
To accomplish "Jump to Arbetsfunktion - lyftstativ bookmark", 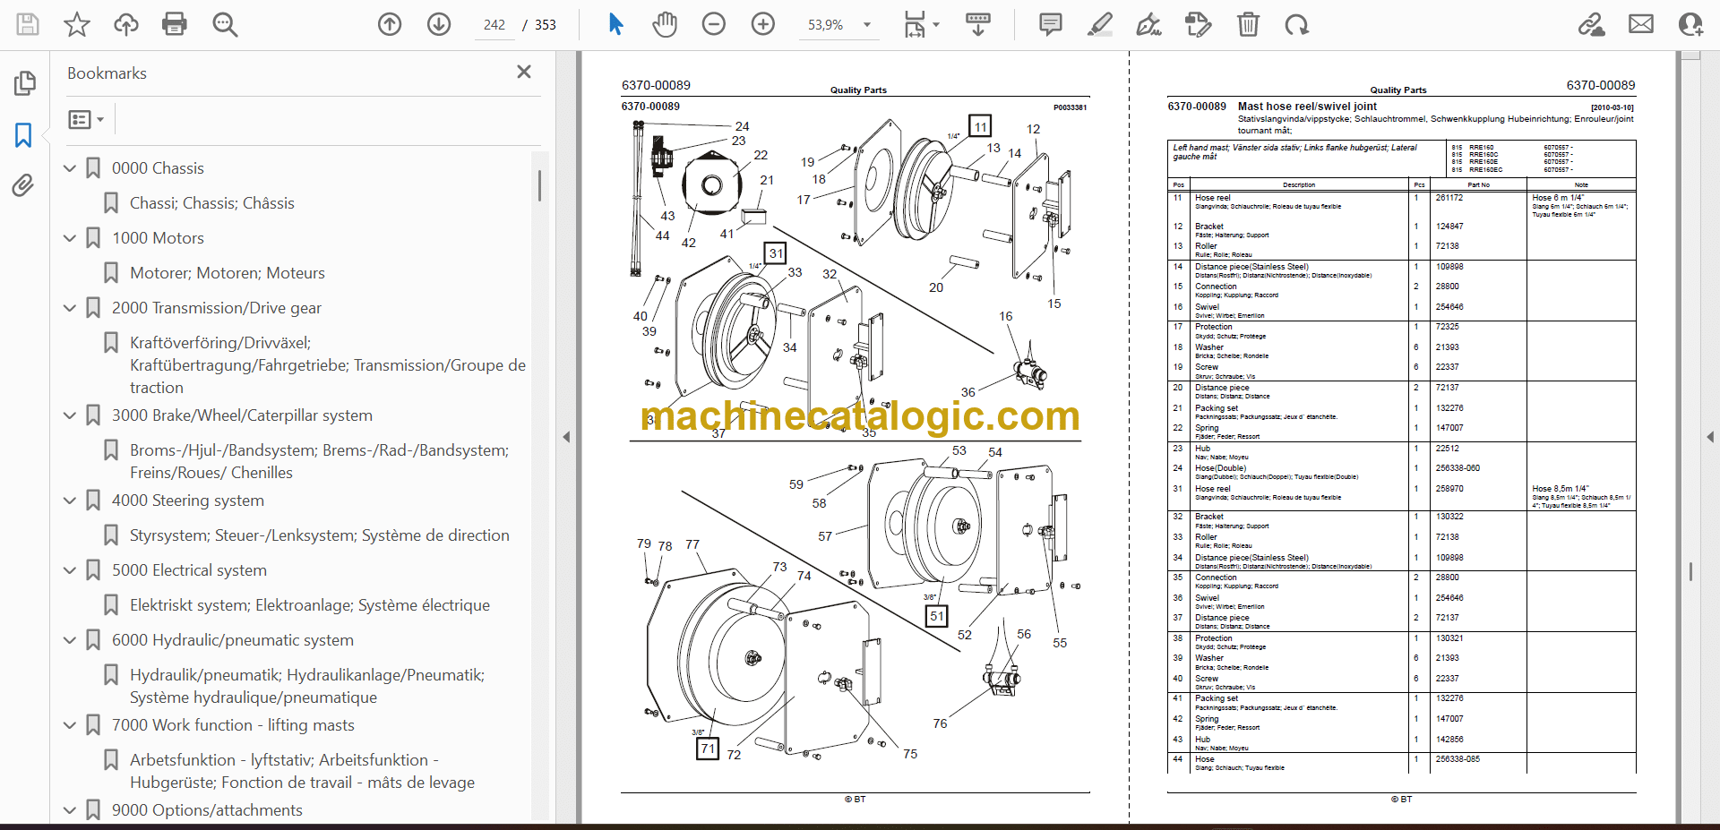I will [303, 771].
